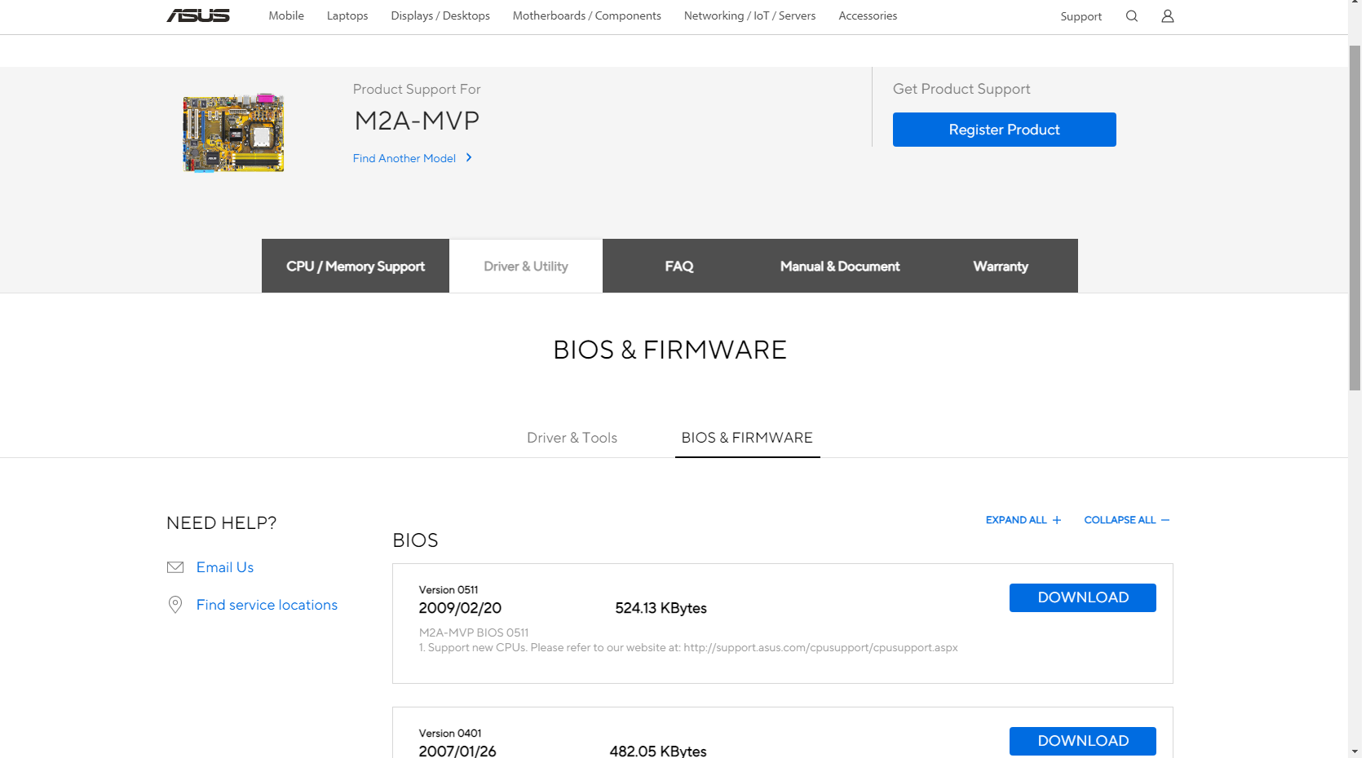Open Motherboards / Components menu

[x=586, y=16]
